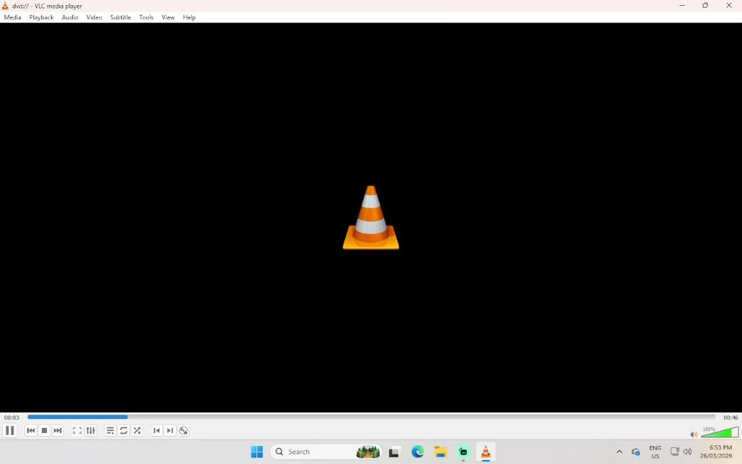742x464 pixels.
Task: Open the Windows Start menu
Action: [x=257, y=452]
